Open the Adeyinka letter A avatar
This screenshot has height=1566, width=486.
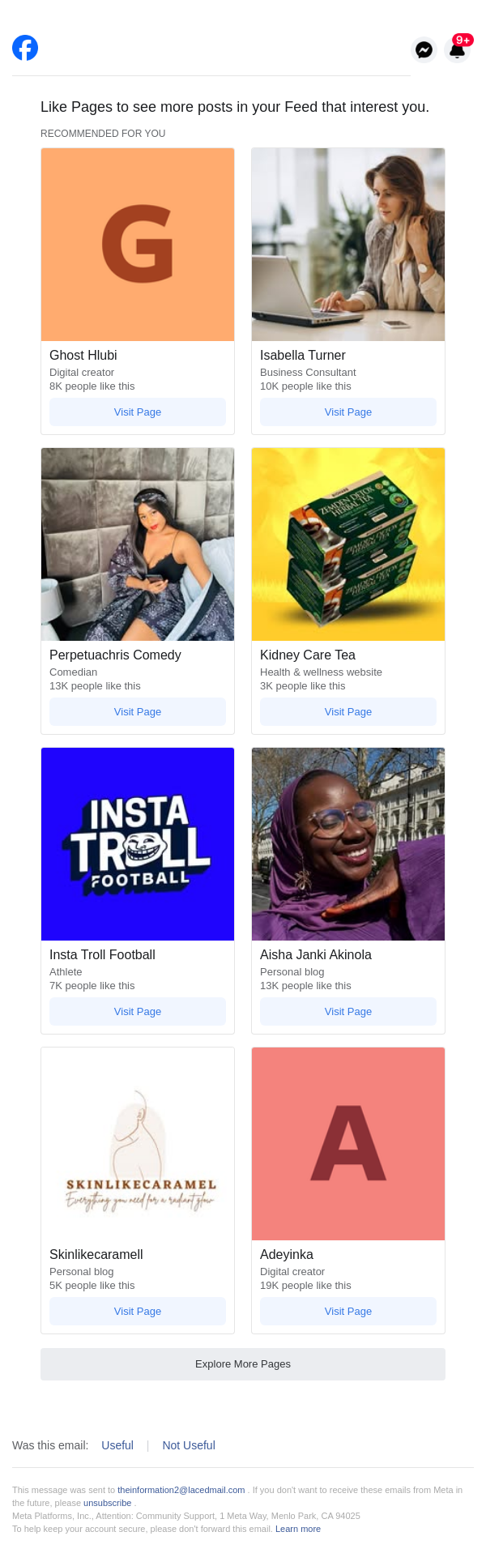(x=348, y=1144)
